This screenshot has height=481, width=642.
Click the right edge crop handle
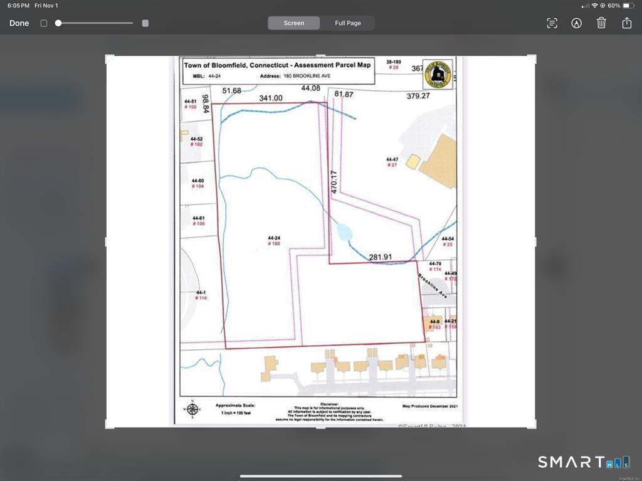(x=535, y=241)
